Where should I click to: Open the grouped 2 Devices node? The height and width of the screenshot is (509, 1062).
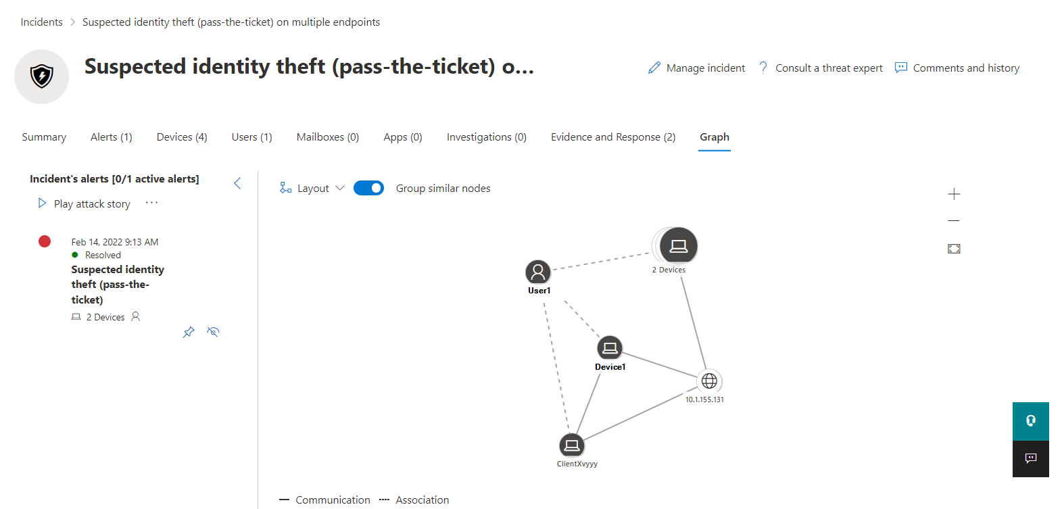click(678, 245)
